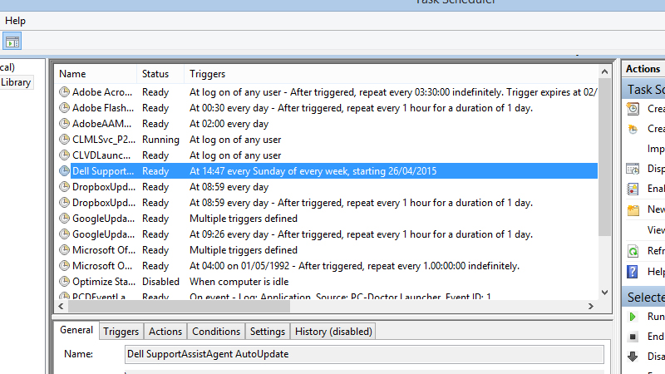Click the Enable All Tasks History icon
665x374 pixels.
tap(633, 189)
